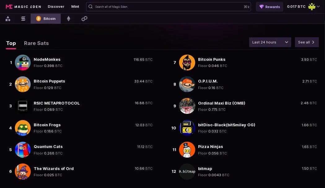The image size is (325, 188).
Task: Open the bitmap collection avatar
Action: (x=187, y=171)
